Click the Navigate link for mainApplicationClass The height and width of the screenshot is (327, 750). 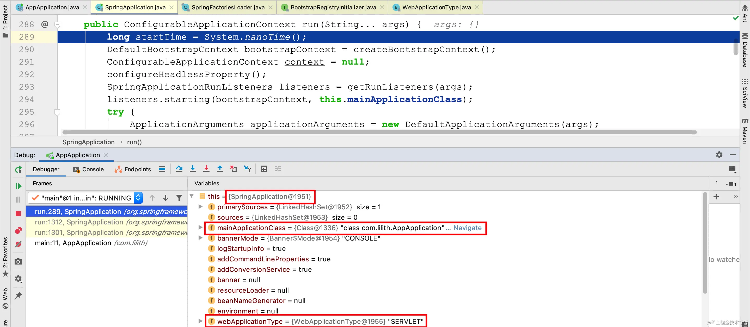pos(467,228)
